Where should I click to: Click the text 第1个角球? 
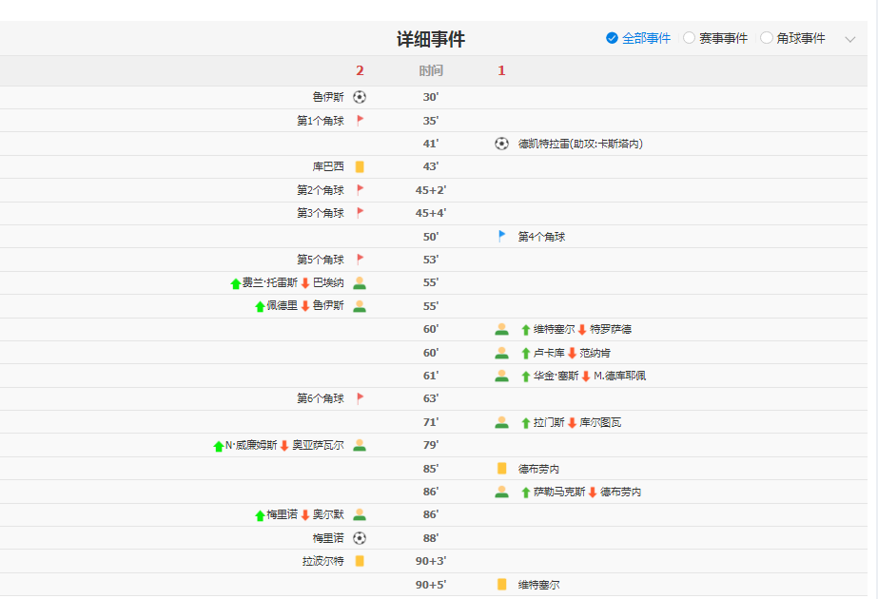pyautogui.click(x=321, y=121)
